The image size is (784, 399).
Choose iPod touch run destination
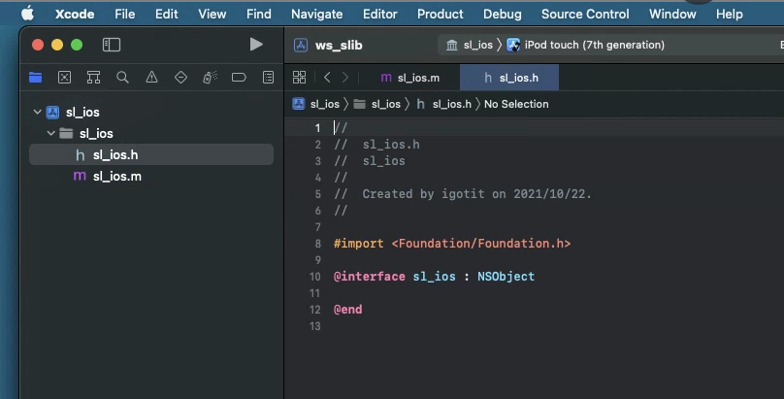585,45
